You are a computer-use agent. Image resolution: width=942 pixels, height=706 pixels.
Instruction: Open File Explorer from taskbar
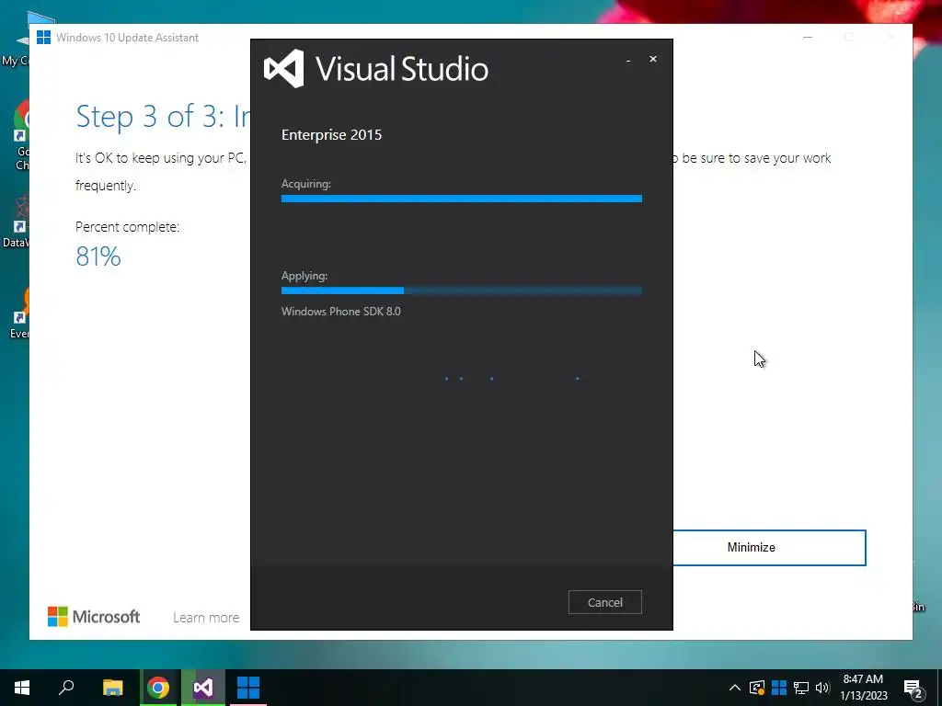point(112,688)
